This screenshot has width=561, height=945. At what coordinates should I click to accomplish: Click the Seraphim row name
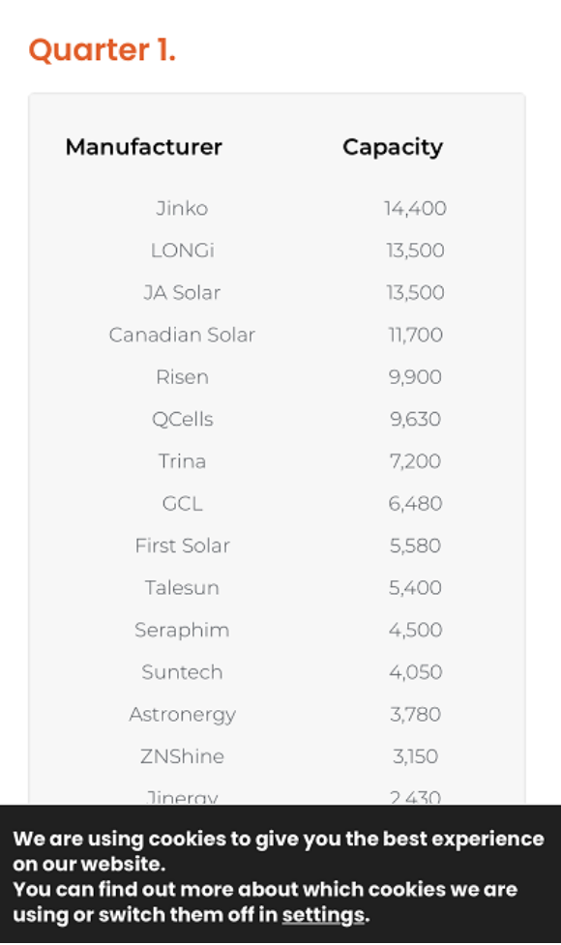182,630
